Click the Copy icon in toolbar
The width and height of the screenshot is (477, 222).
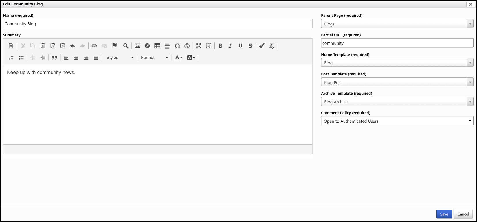[33, 46]
